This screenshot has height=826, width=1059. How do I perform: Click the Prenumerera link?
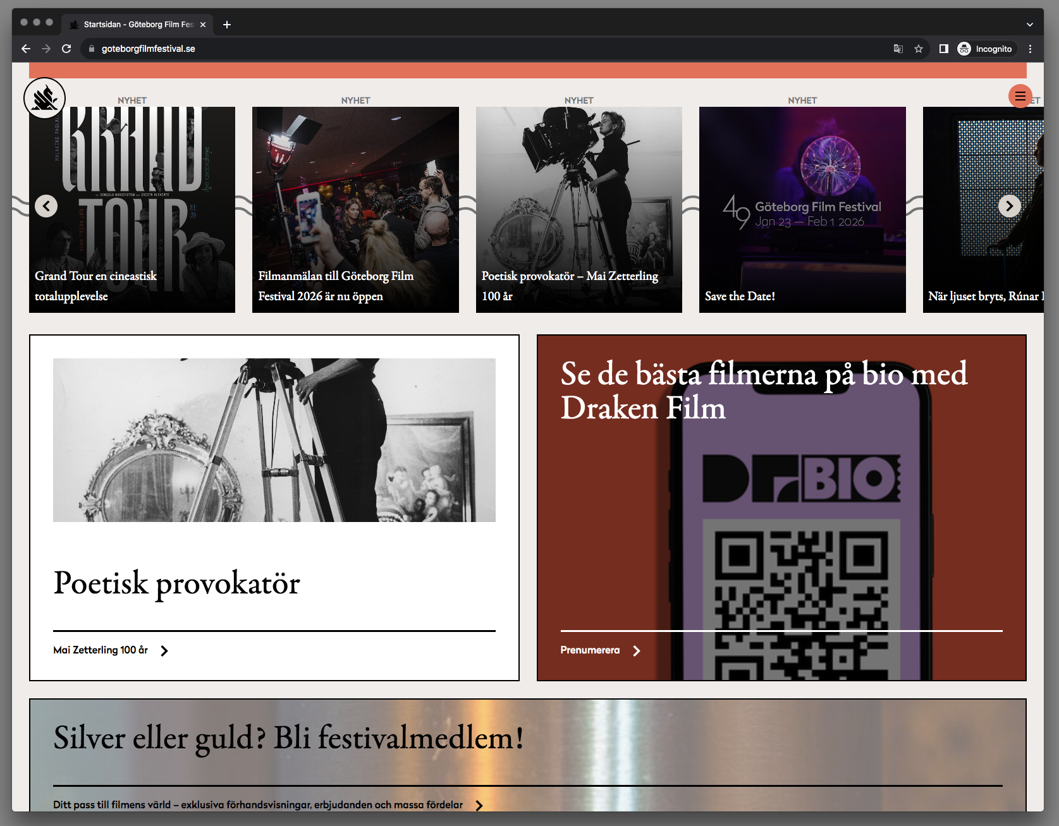(590, 650)
